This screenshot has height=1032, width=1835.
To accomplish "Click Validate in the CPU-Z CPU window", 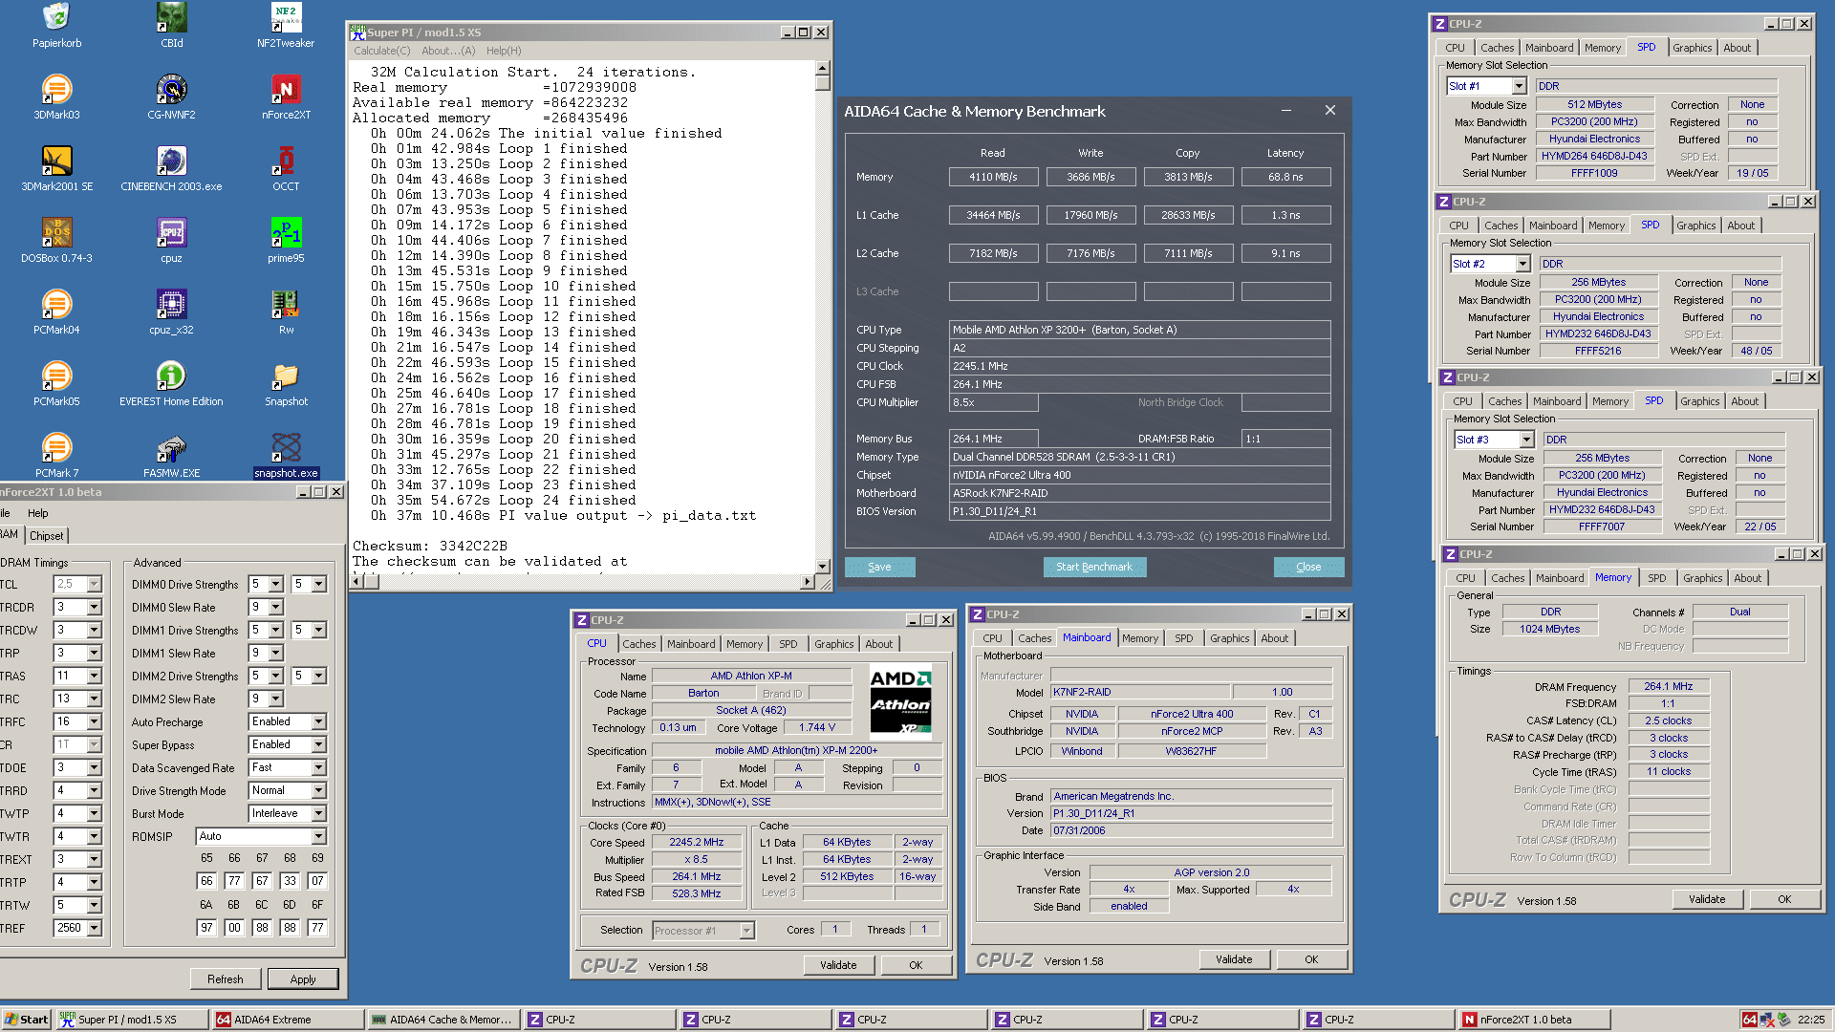I will tap(838, 965).
